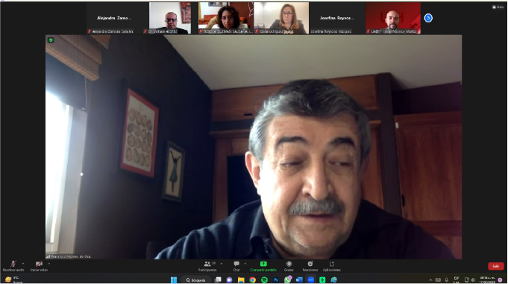The height and width of the screenshot is (284, 508).
Task: Click the Windows taskbar Búsqueda search box
Action: pos(197,280)
